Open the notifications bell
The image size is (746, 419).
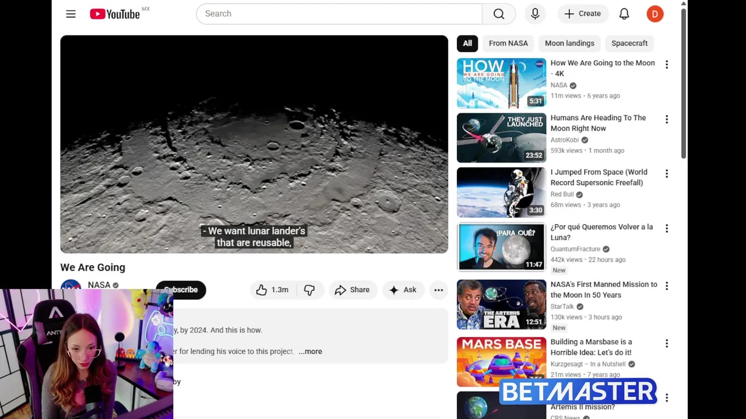(x=624, y=14)
